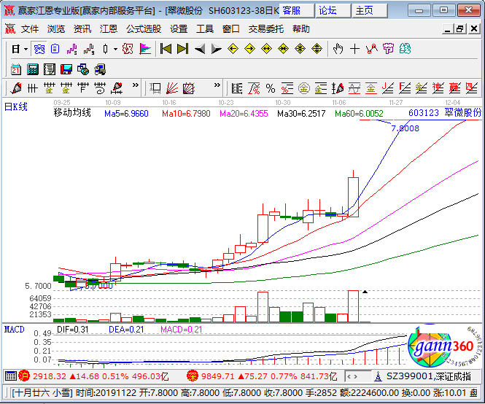The width and height of the screenshot is (485, 404).
Task: Open the 工具 menu
Action: (x=205, y=29)
